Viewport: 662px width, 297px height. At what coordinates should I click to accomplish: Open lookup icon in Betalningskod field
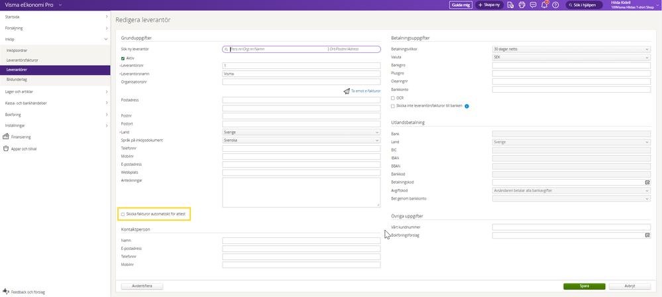coord(647,182)
